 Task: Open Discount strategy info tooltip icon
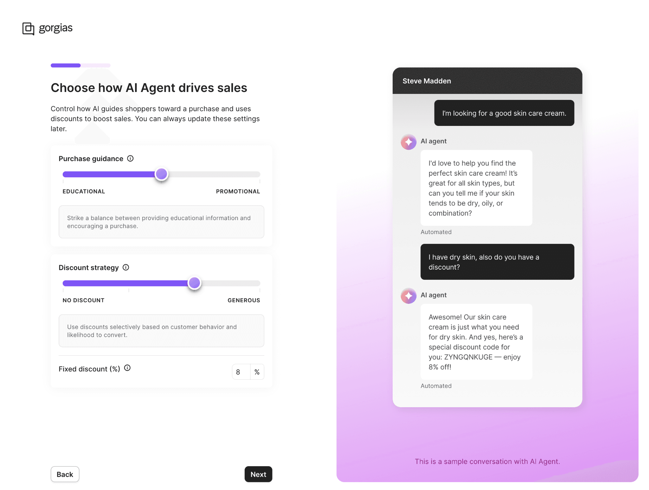click(x=126, y=267)
